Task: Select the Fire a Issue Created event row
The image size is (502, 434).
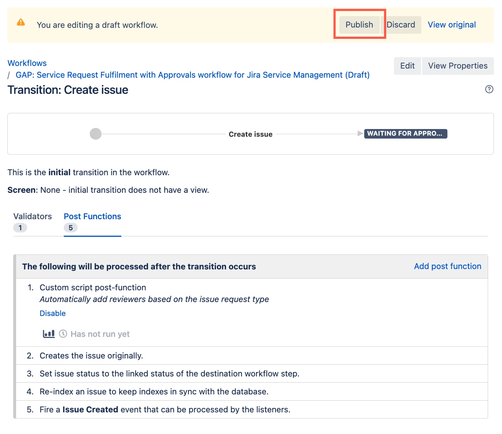Action: [252, 409]
